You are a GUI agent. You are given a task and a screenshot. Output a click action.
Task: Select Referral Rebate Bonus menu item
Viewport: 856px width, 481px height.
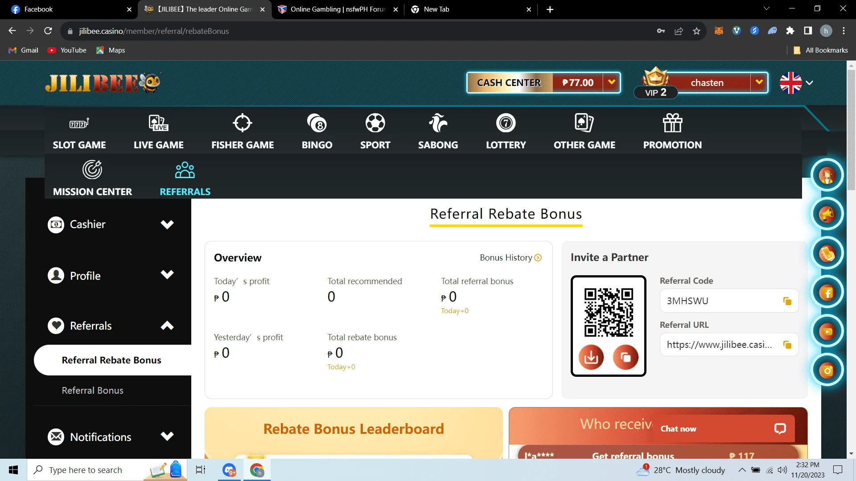112,360
